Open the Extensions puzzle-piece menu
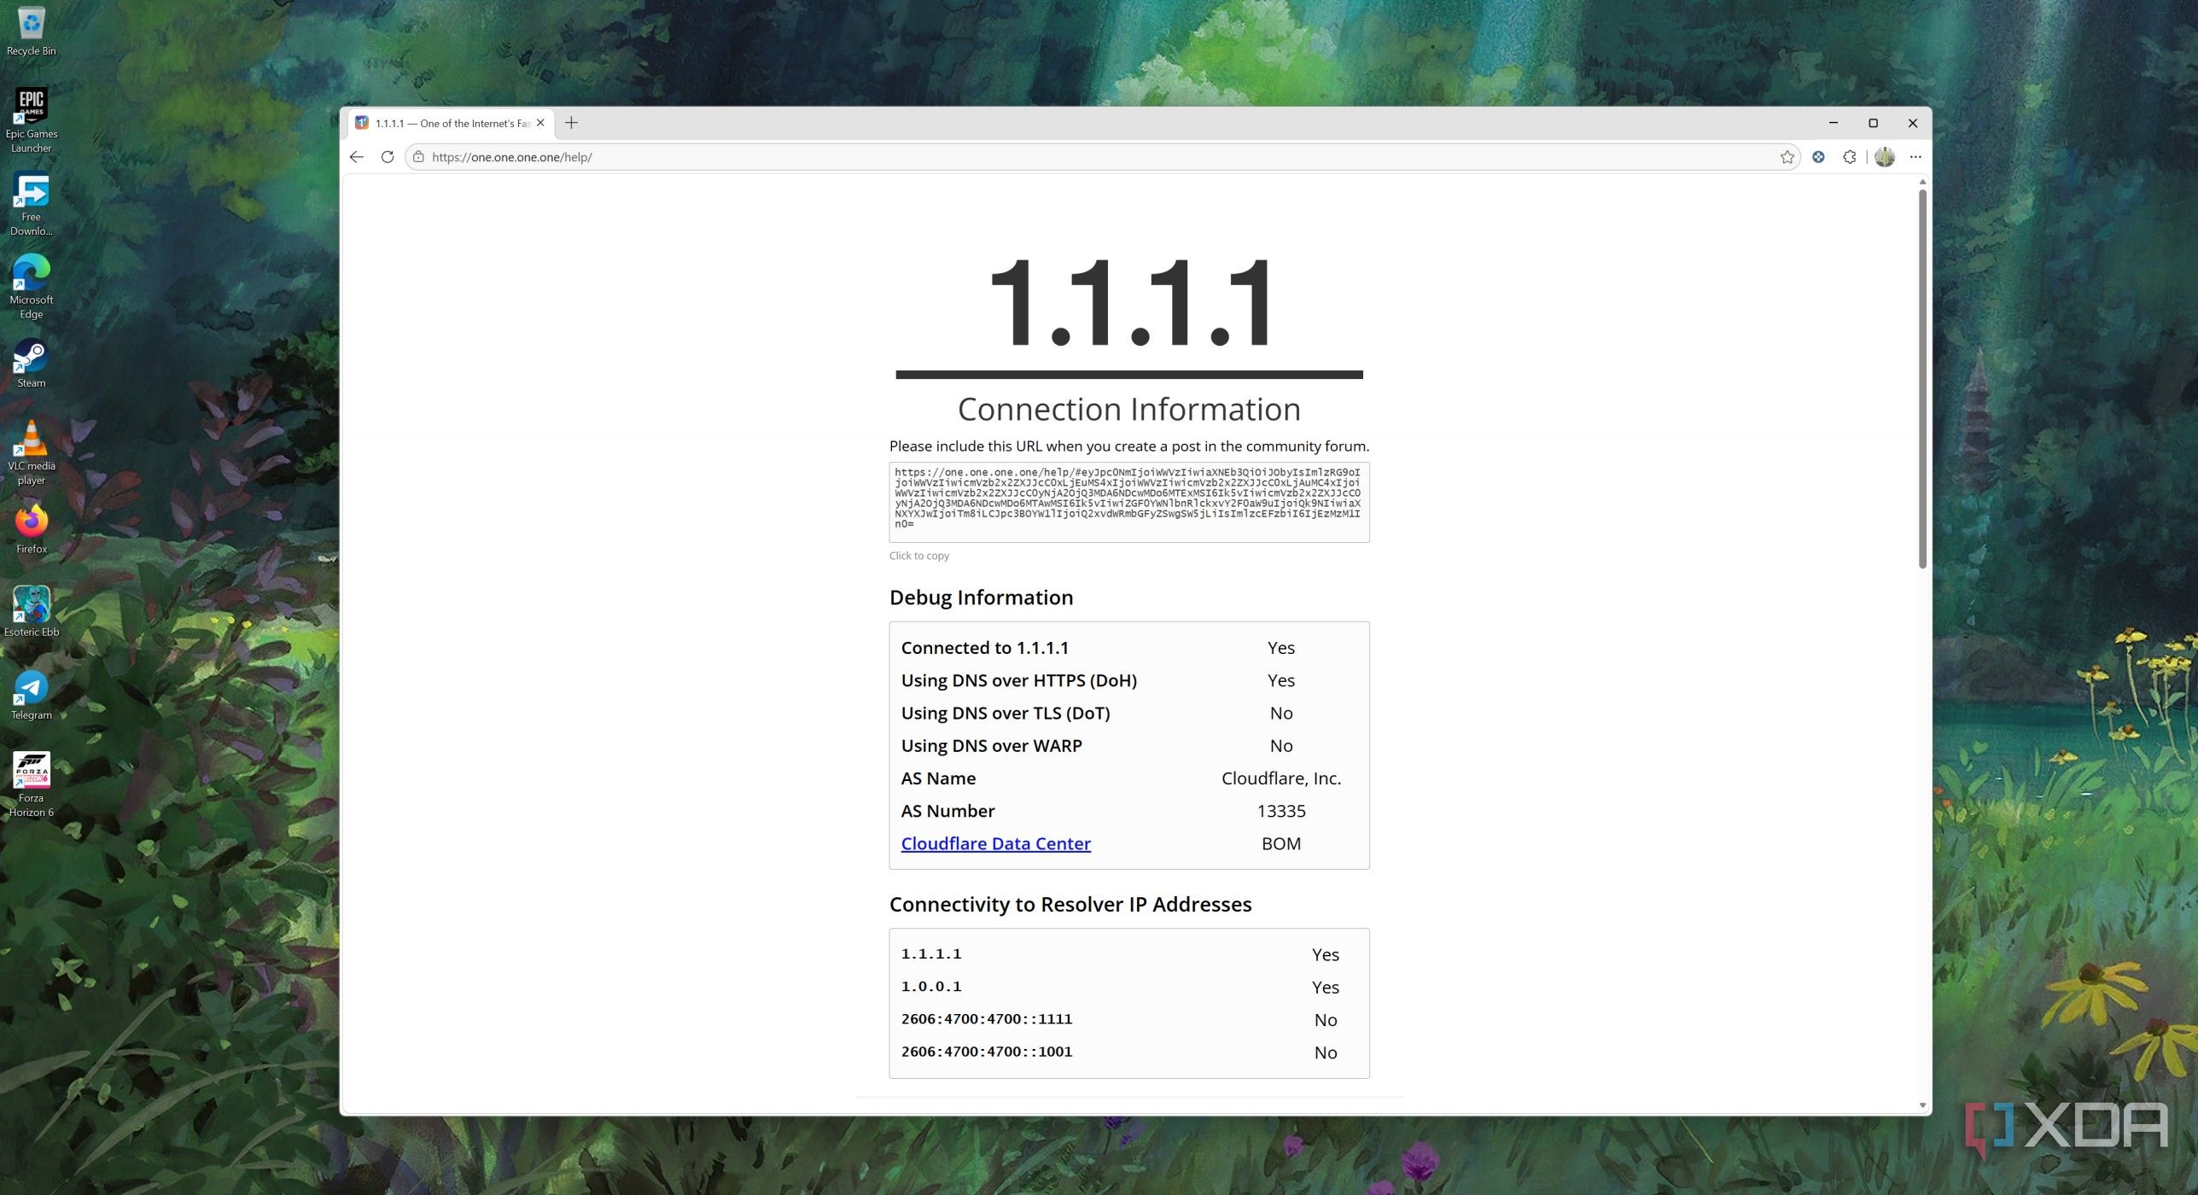This screenshot has width=2198, height=1195. pyautogui.click(x=1849, y=157)
